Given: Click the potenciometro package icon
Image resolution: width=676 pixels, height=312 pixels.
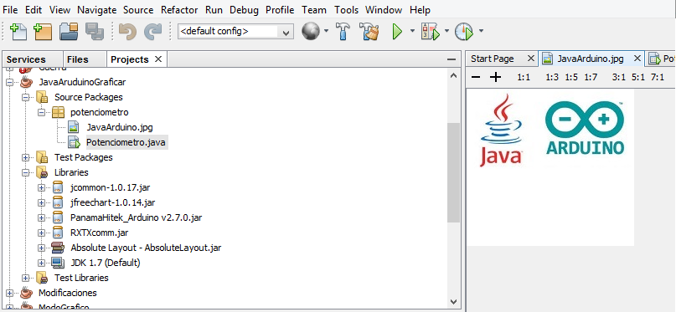Looking at the screenshot, I should point(58,112).
